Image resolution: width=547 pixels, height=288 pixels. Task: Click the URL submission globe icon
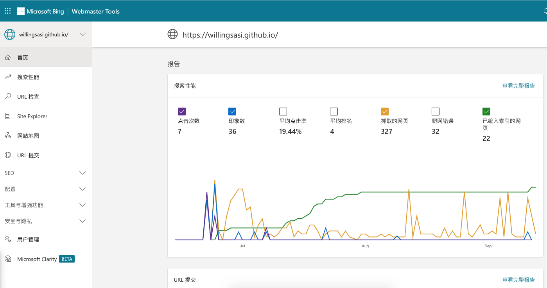[x=8, y=155]
